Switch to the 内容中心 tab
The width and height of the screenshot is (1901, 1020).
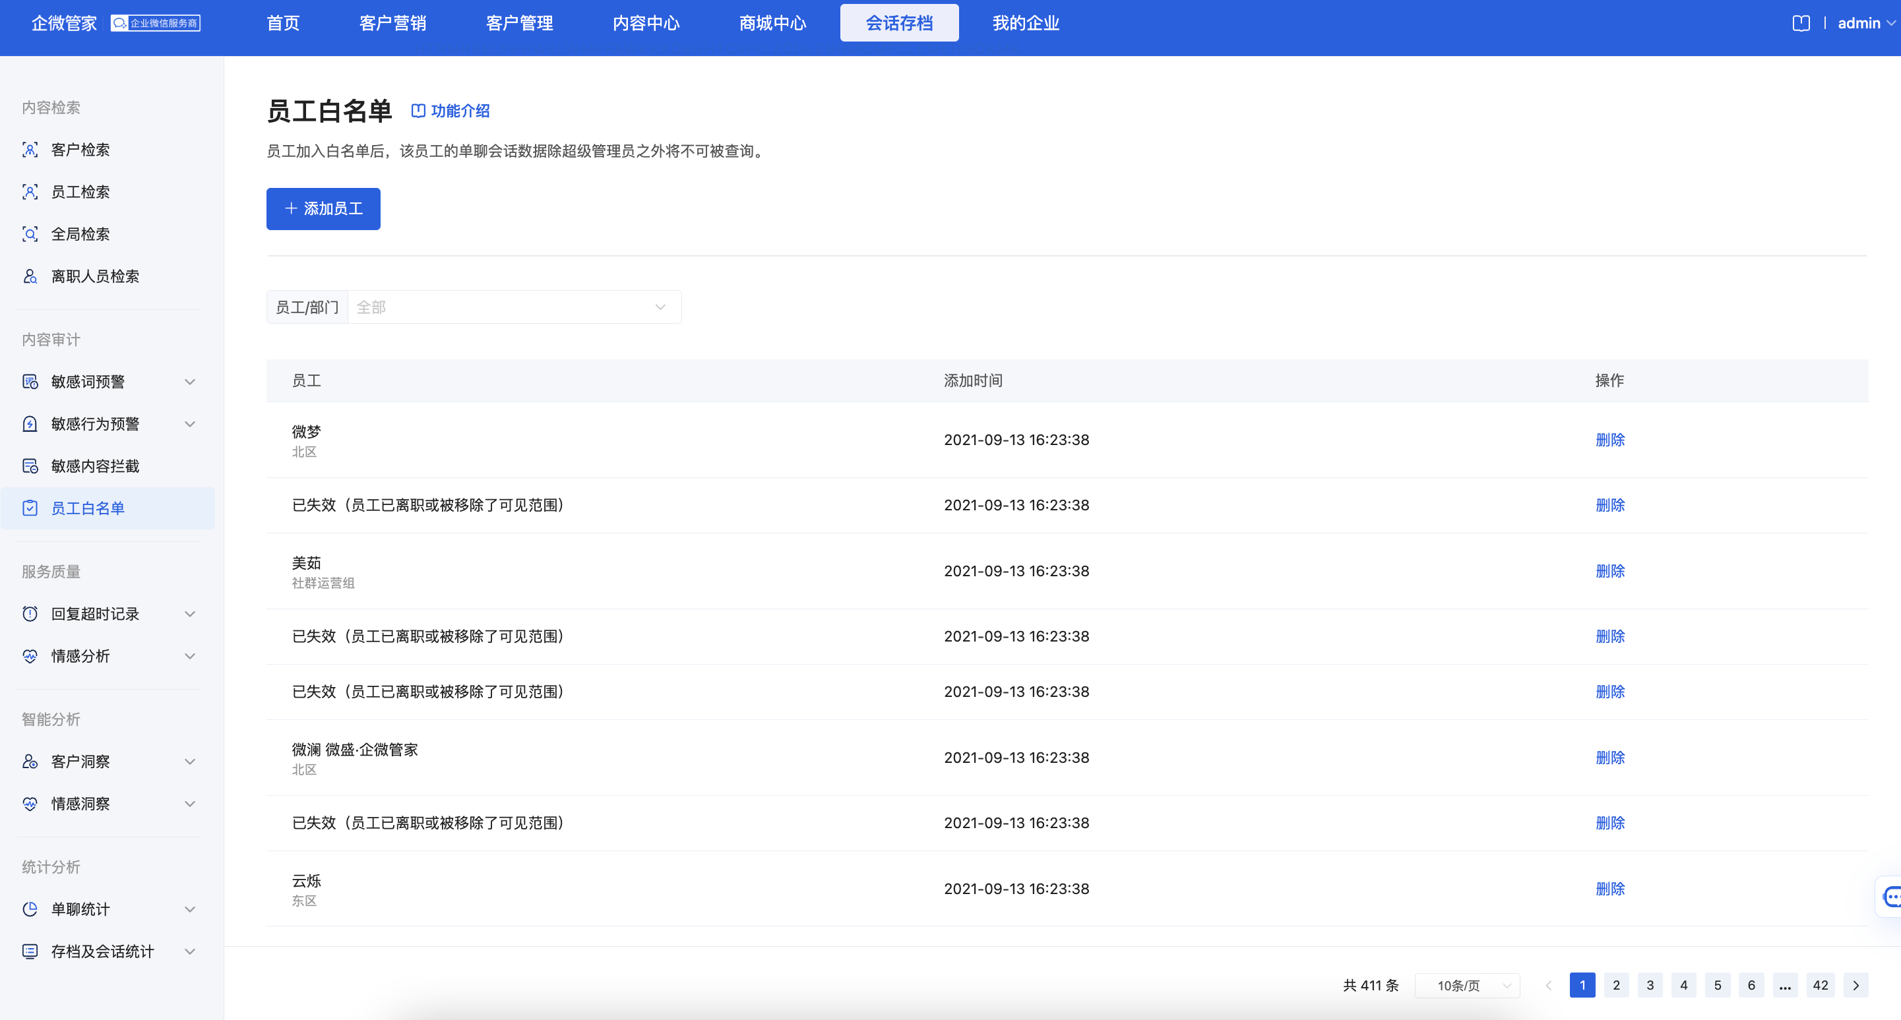click(x=646, y=23)
